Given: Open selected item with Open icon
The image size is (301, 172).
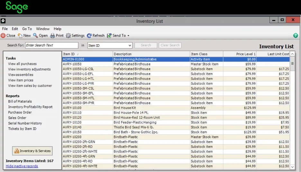Looking at the screenshot, I should click(35, 36).
